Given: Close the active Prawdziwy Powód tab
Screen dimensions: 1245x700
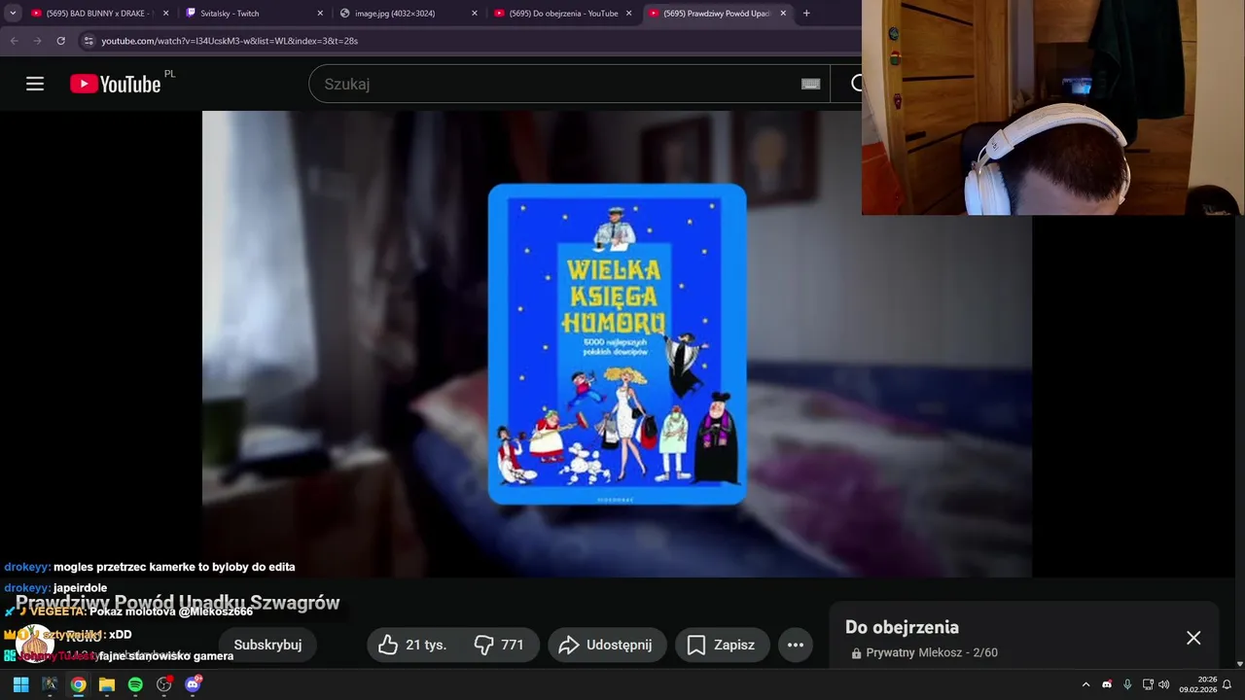Looking at the screenshot, I should [x=783, y=14].
